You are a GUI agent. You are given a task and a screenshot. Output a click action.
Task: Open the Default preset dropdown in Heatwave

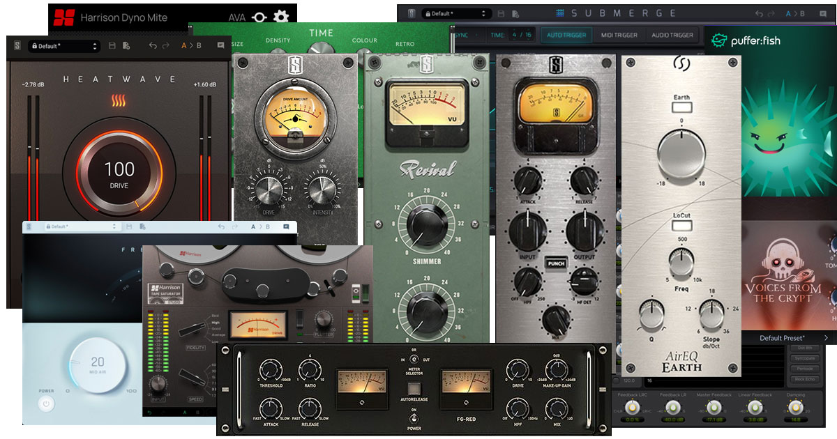click(x=64, y=46)
